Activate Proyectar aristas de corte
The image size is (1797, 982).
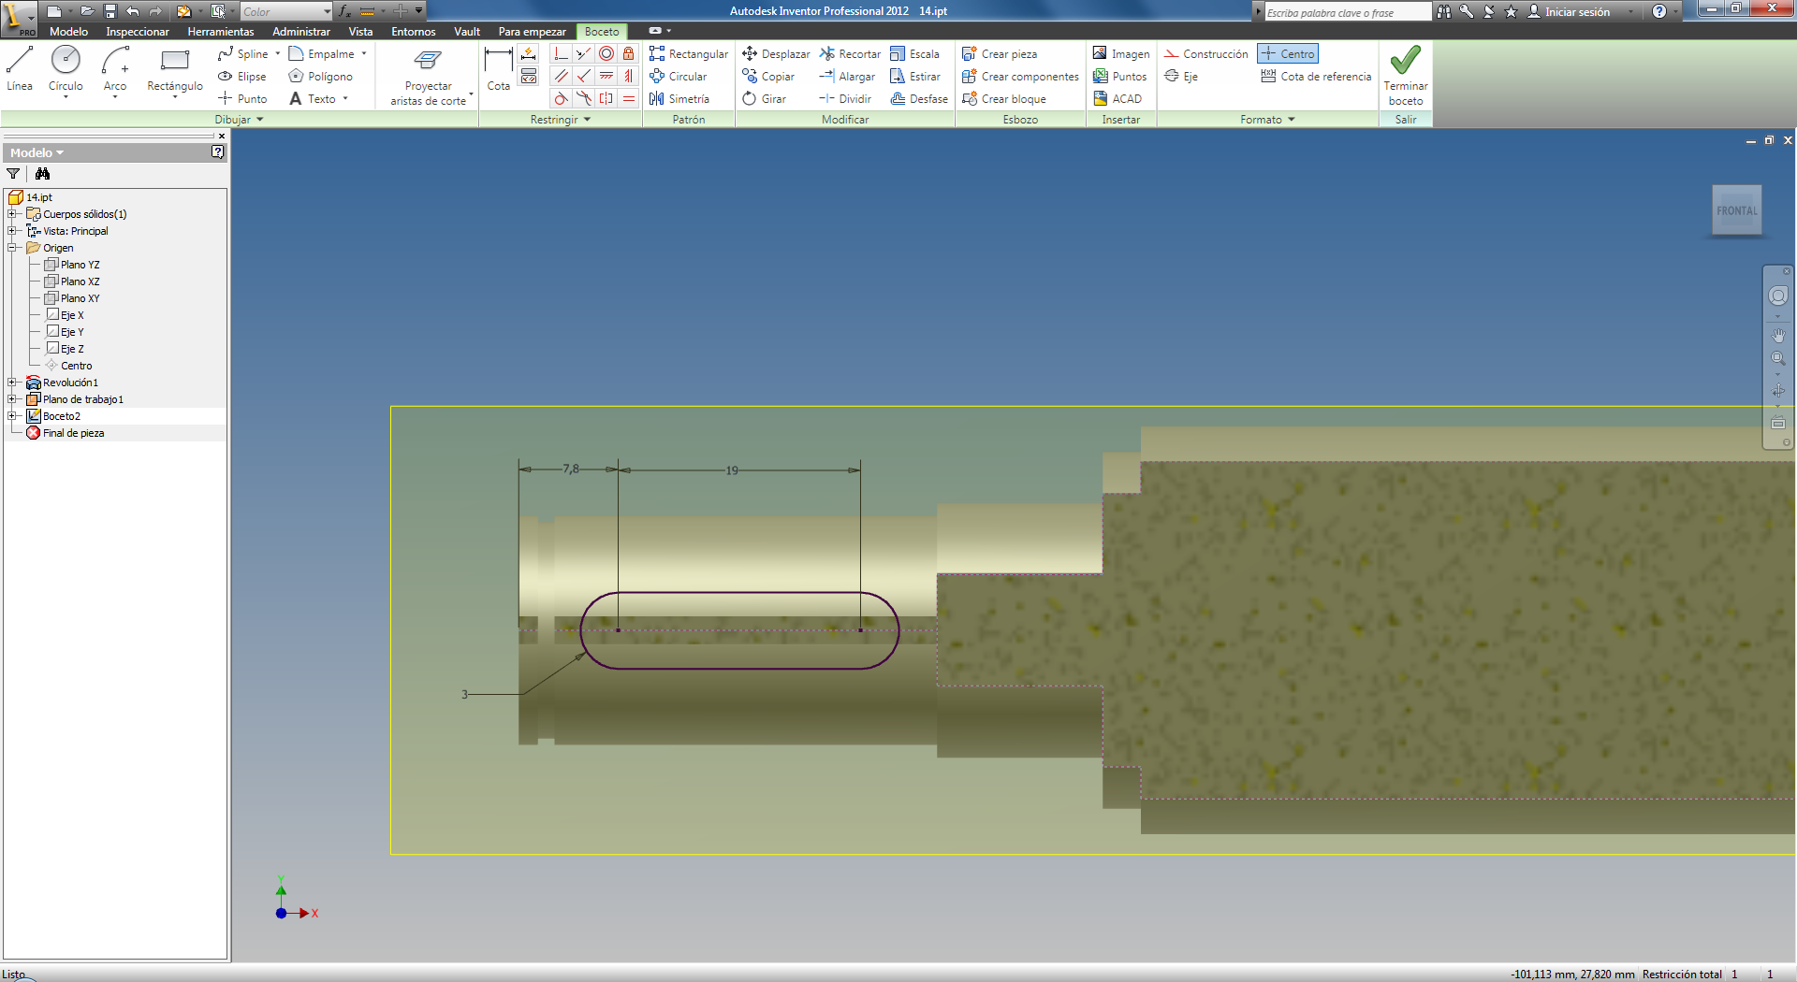coord(429,77)
